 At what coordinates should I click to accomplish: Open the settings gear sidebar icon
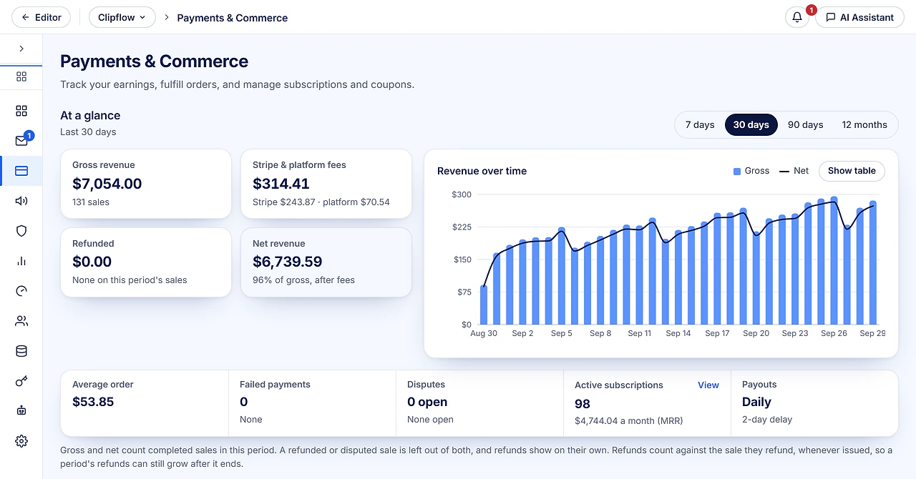point(21,441)
